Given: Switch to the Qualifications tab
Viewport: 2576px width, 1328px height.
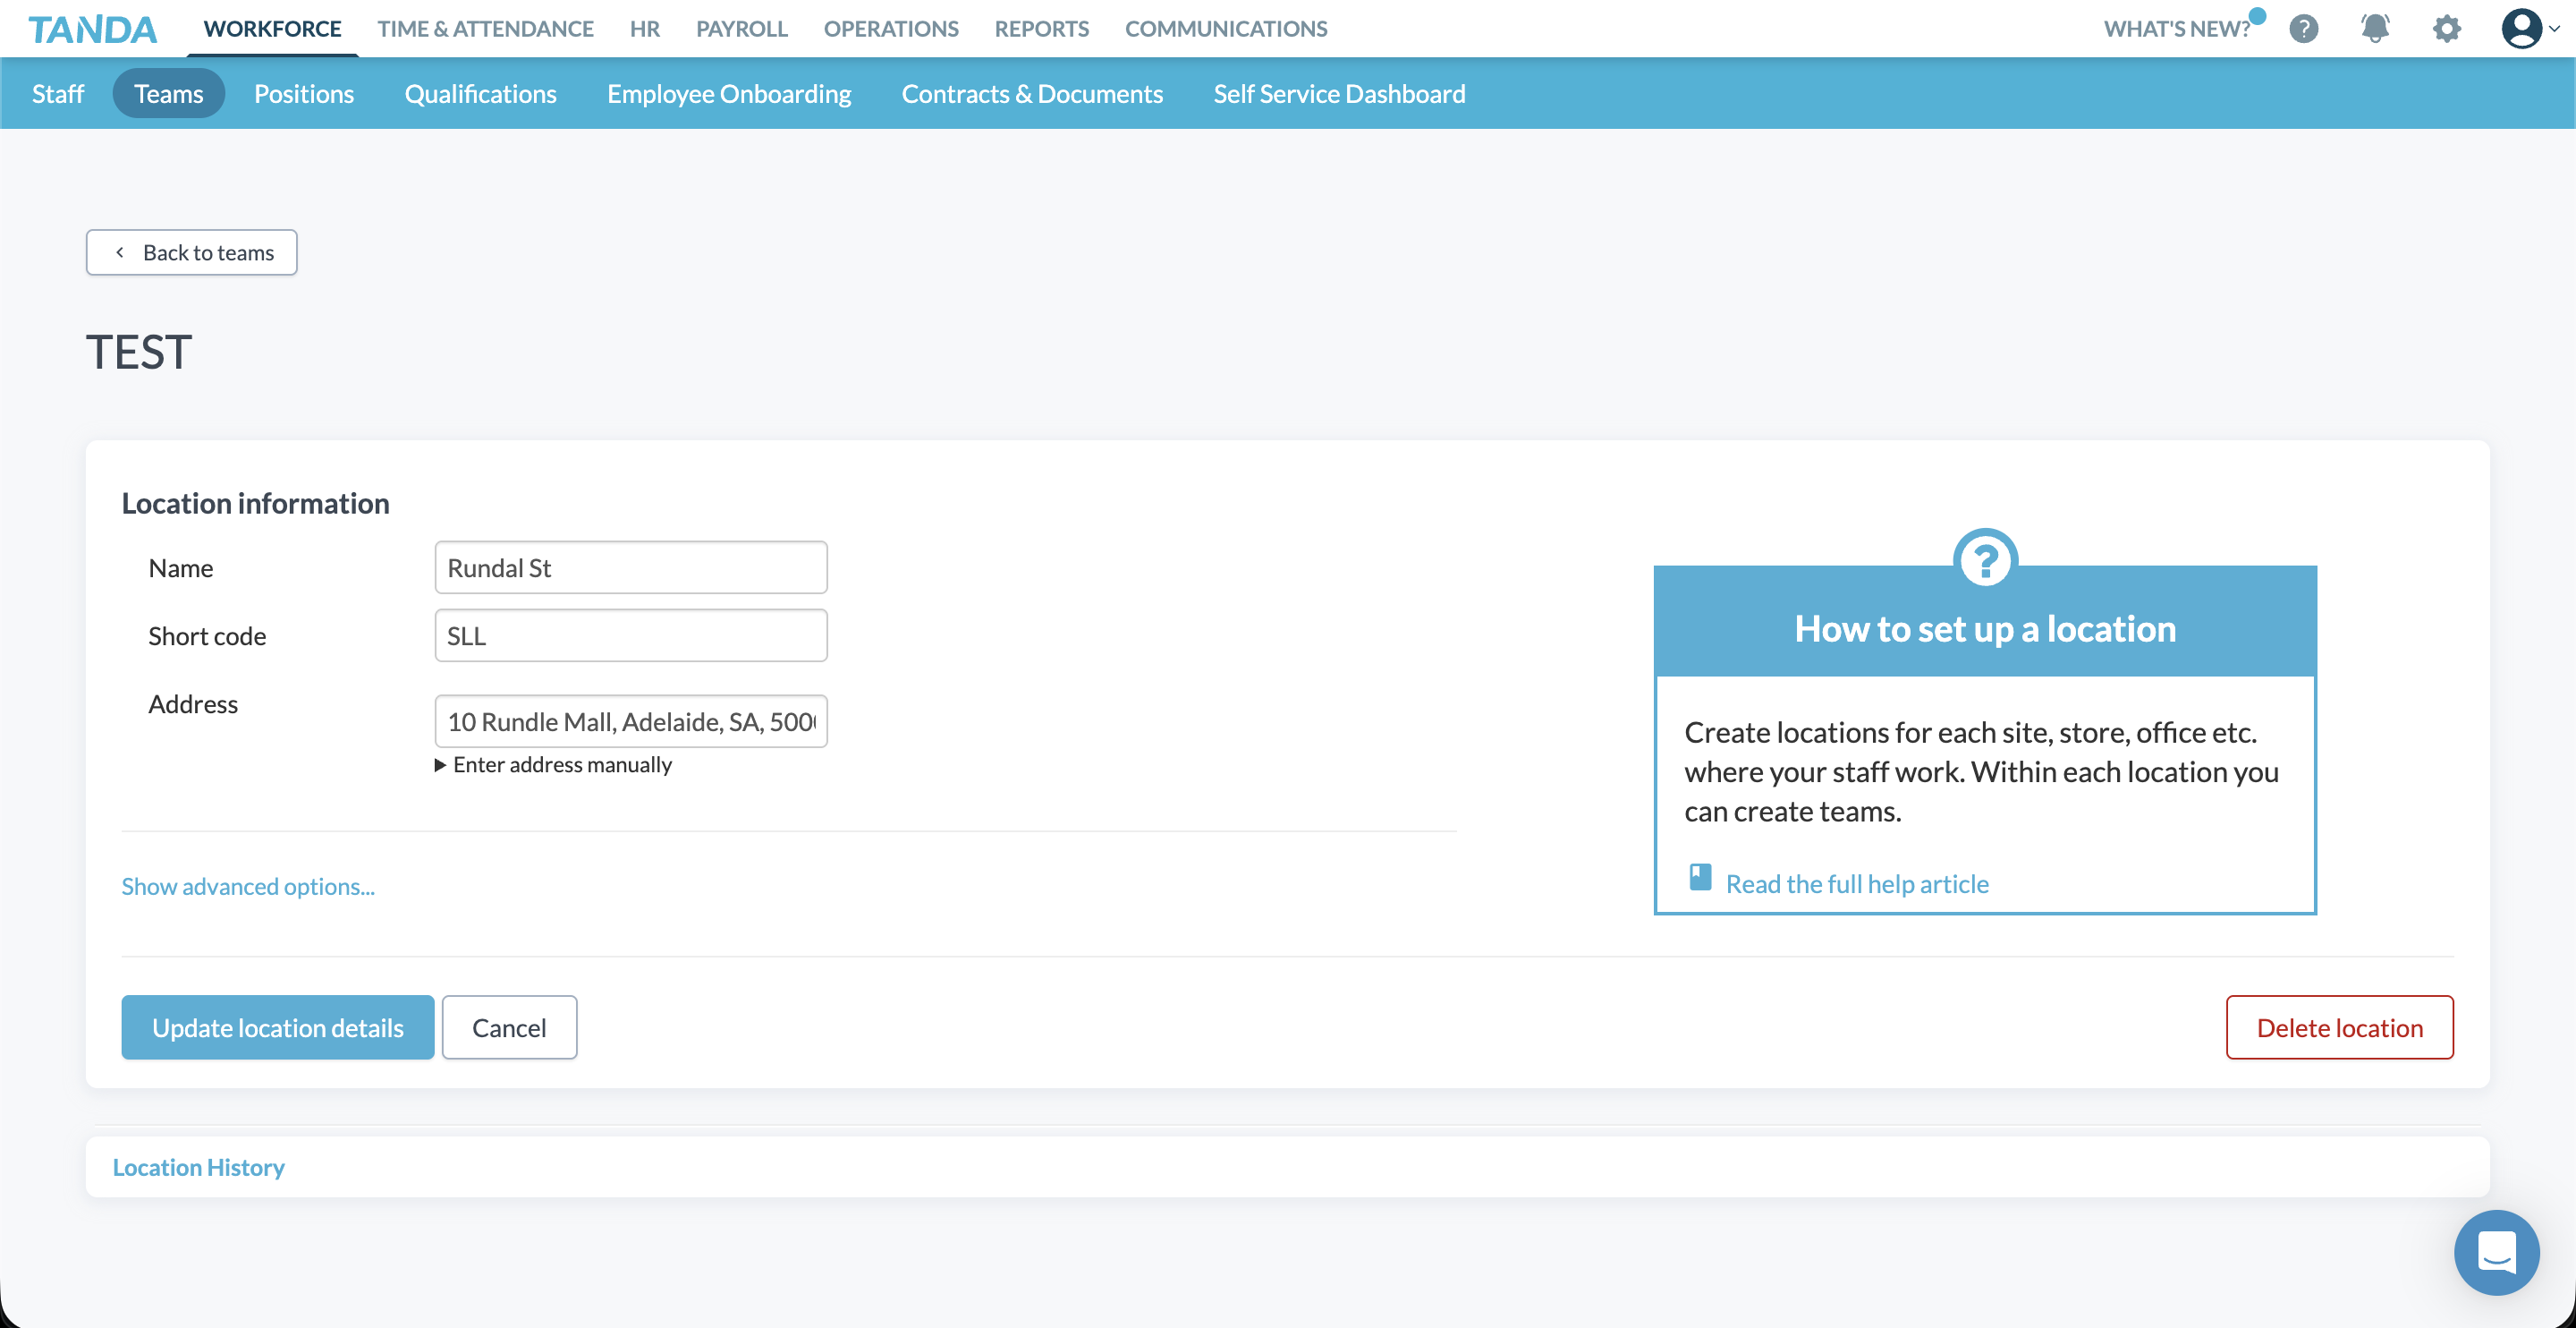Looking at the screenshot, I should coord(480,92).
